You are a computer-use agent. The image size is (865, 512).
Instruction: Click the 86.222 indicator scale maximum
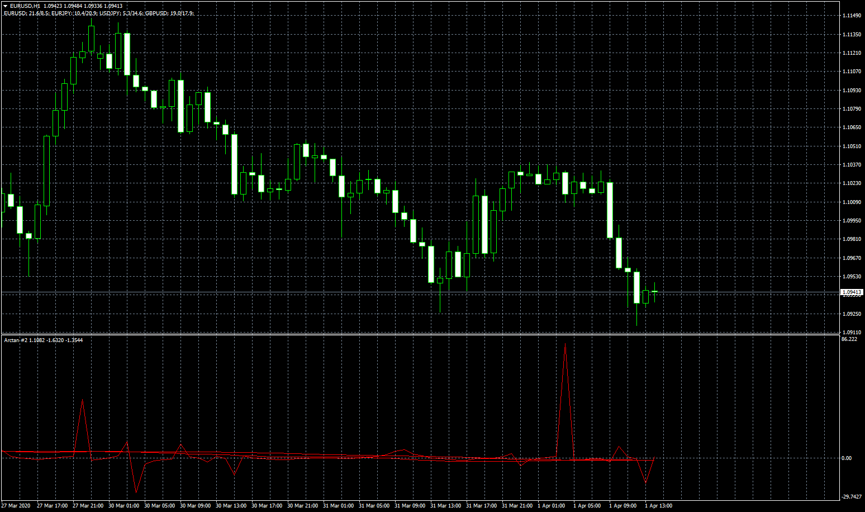pyautogui.click(x=849, y=339)
